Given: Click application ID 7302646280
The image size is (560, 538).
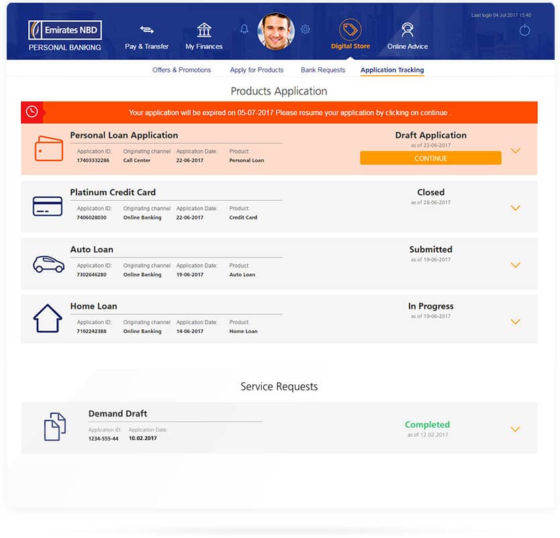Looking at the screenshot, I should (x=92, y=275).
